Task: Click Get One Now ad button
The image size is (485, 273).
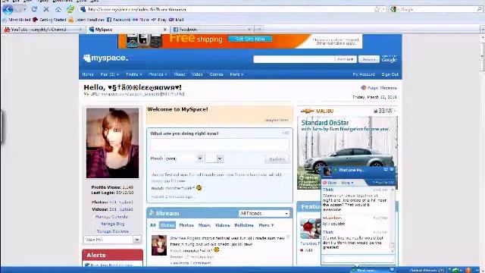Action: (250, 39)
